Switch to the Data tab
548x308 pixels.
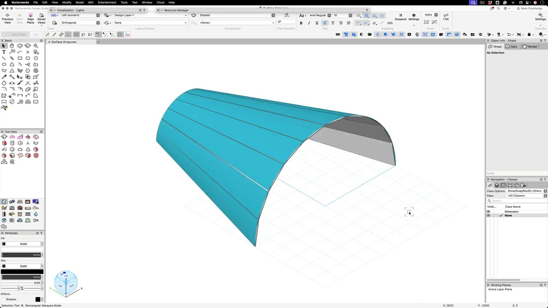coord(511,47)
